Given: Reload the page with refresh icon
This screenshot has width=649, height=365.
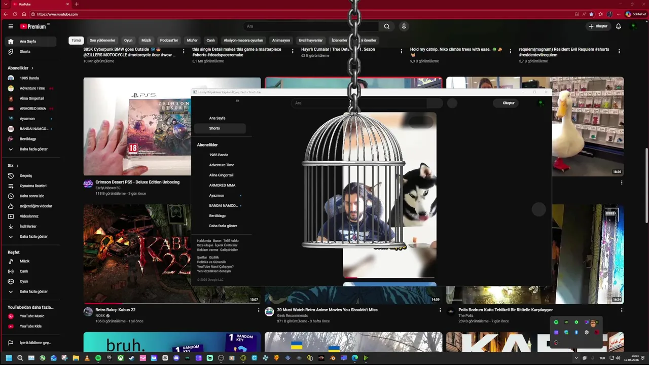Looking at the screenshot, I should pos(15,14).
